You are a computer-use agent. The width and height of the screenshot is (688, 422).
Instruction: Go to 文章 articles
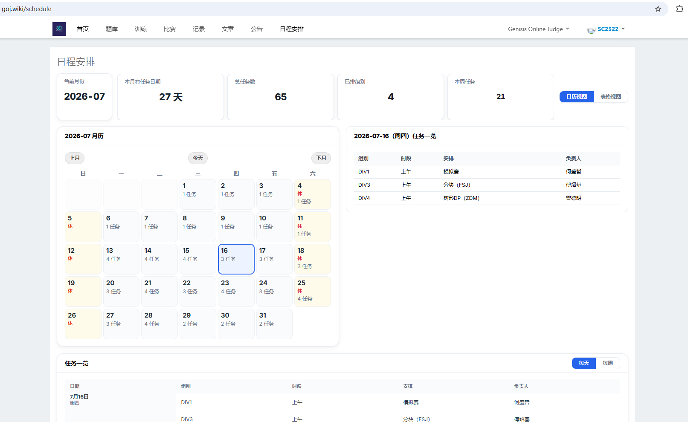pyautogui.click(x=228, y=29)
